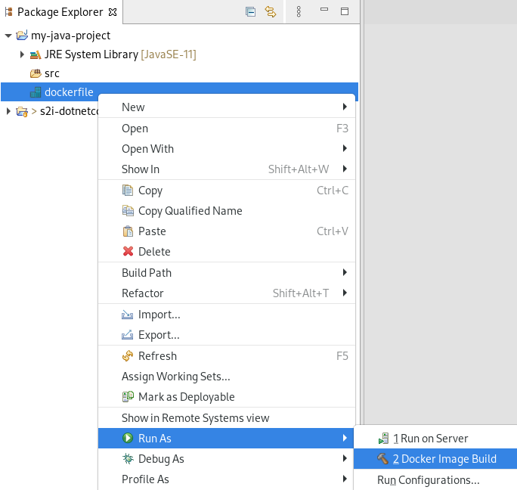Click Paste in context menu
The width and height of the screenshot is (517, 490).
point(152,231)
